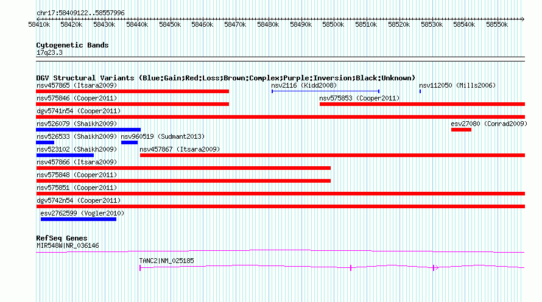The height and width of the screenshot is (302, 542).
Task: Click the blue bar under nsv960519
Action: coord(129,142)
